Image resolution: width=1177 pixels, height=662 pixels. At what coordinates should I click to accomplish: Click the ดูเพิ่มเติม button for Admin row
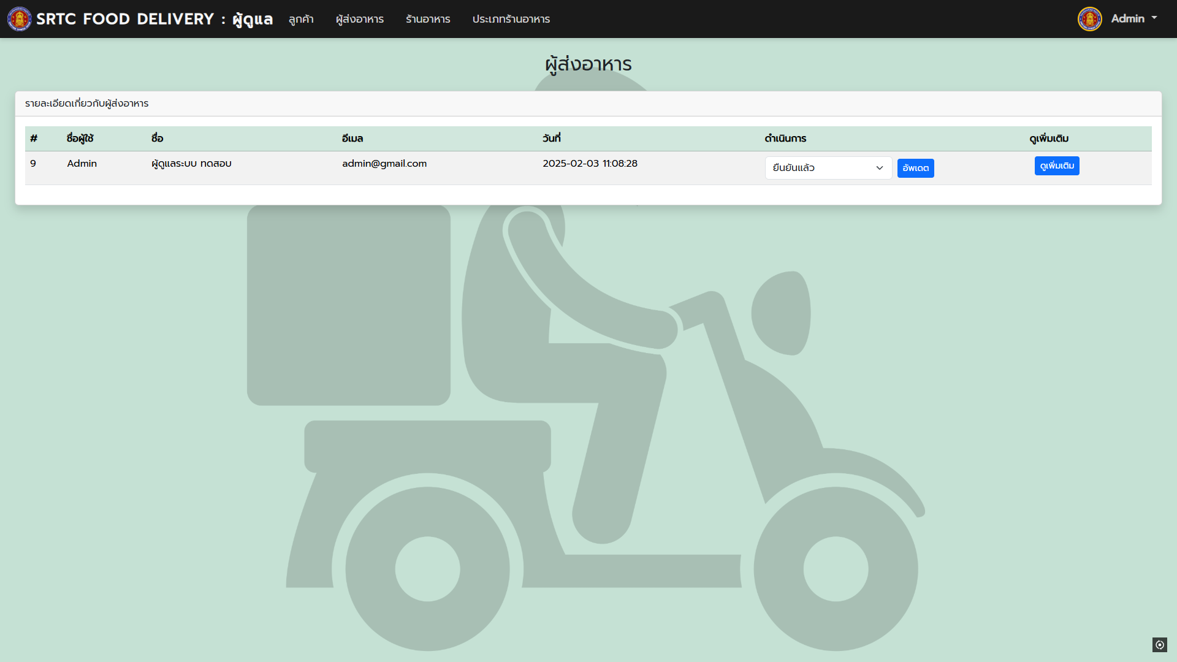1056,166
